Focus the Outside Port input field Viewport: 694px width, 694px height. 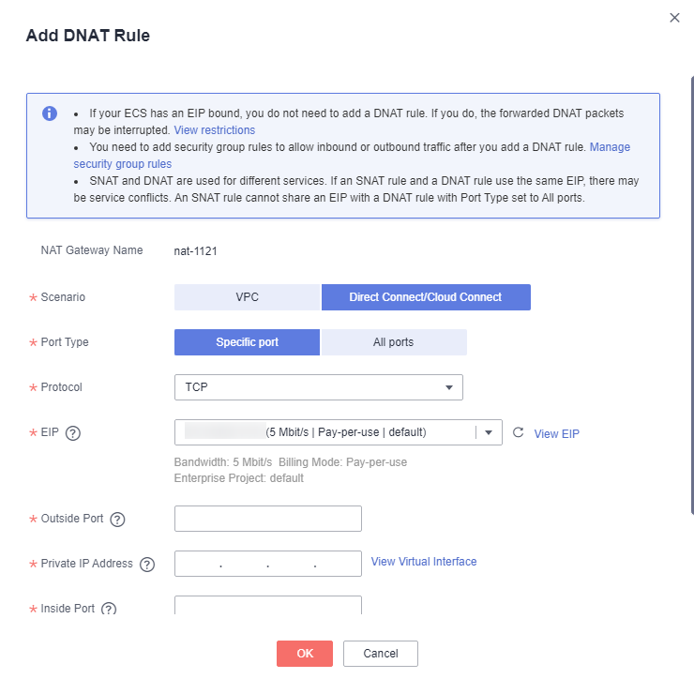pyautogui.click(x=268, y=519)
